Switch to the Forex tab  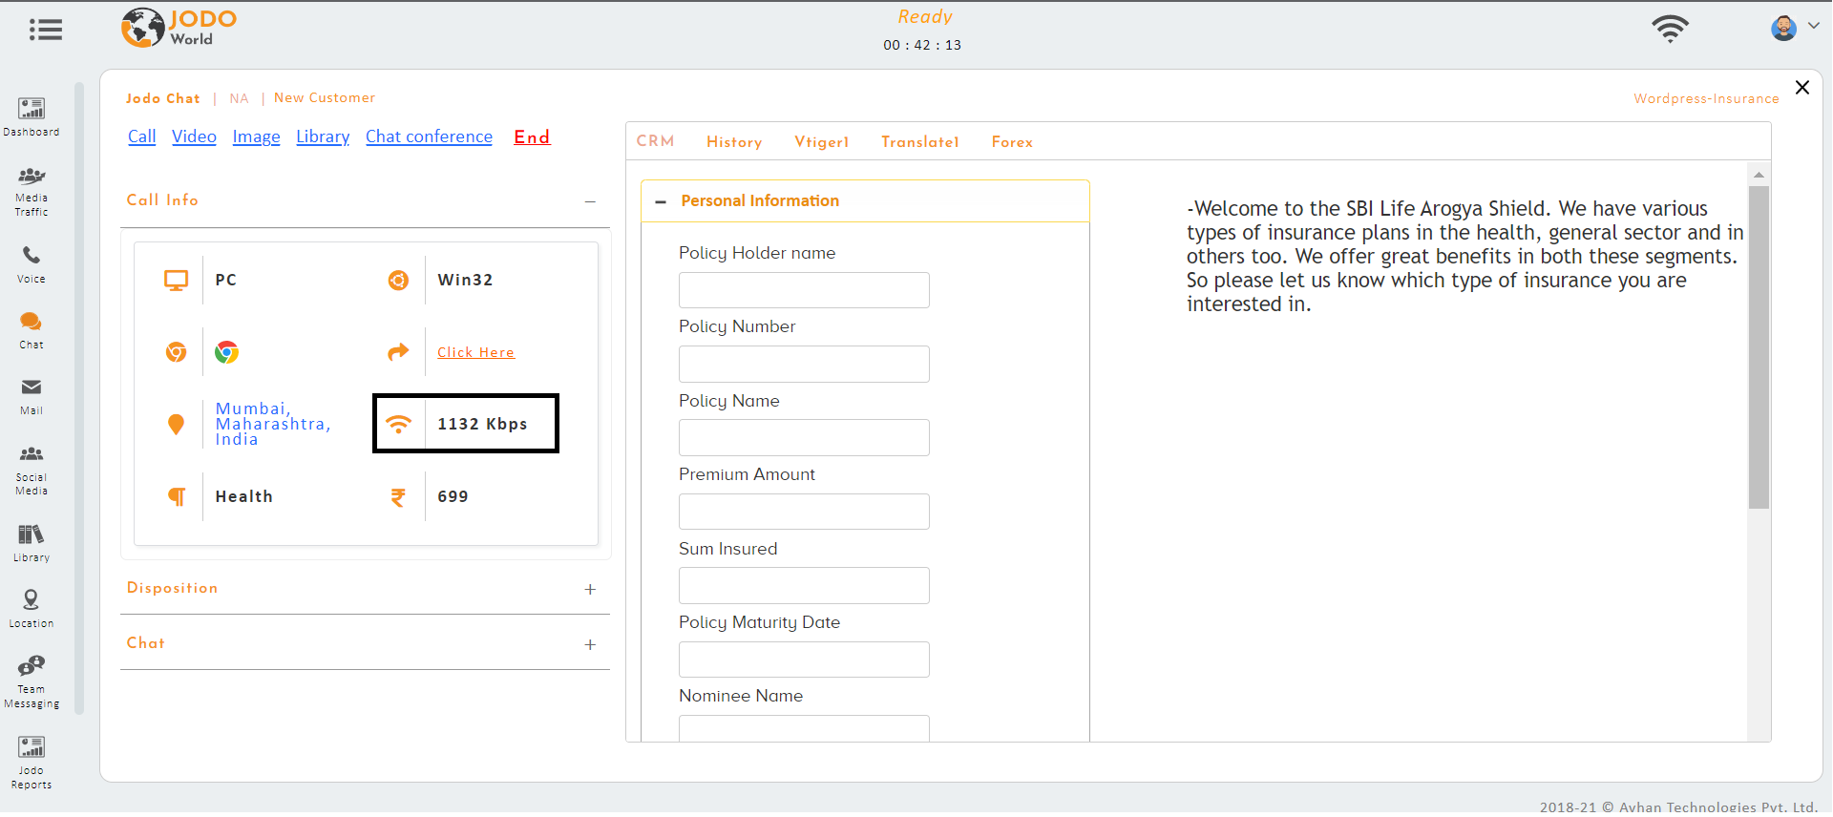point(1012,142)
